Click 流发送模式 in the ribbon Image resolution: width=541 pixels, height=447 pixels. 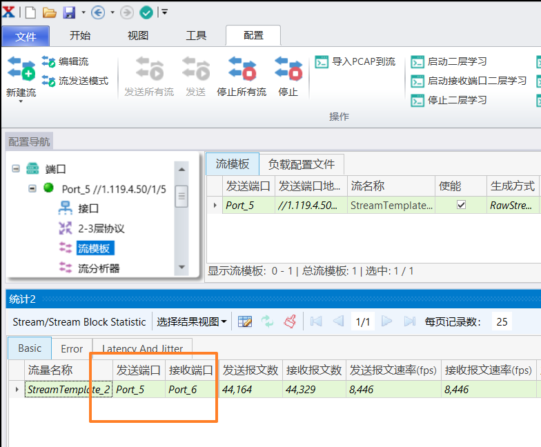tap(75, 81)
